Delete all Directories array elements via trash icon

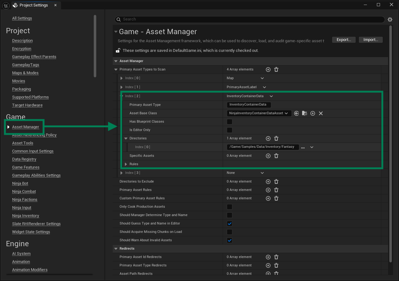point(276,138)
